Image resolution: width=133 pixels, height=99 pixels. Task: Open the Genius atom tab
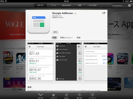click(66, 96)
